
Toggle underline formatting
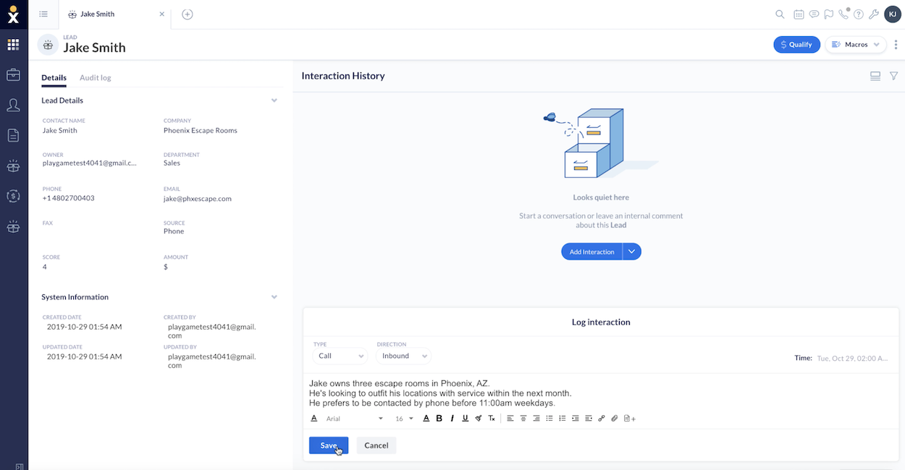coord(465,419)
